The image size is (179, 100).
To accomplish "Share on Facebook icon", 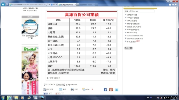I will [x=105, y=89].
